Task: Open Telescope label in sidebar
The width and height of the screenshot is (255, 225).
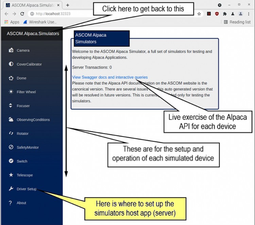Action: [25, 175]
